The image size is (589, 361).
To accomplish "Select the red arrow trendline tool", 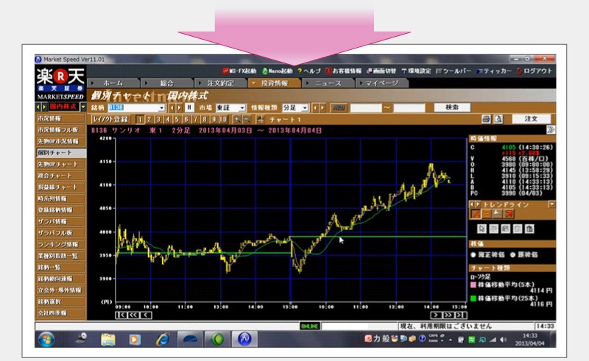I will click(509, 214).
